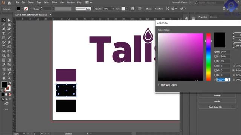Pick the Gradient tool
This screenshot has height=135, width=241.
[9, 60]
